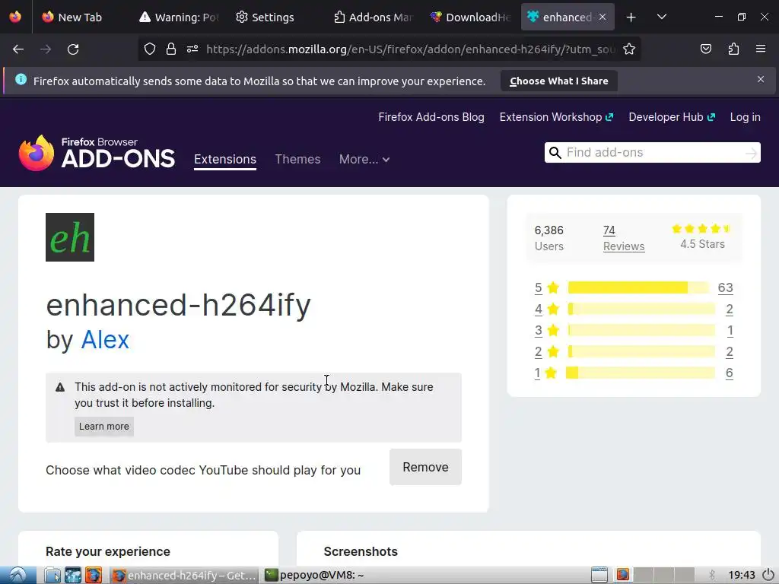Click the power icon in system tray
779x584 pixels.
768,575
